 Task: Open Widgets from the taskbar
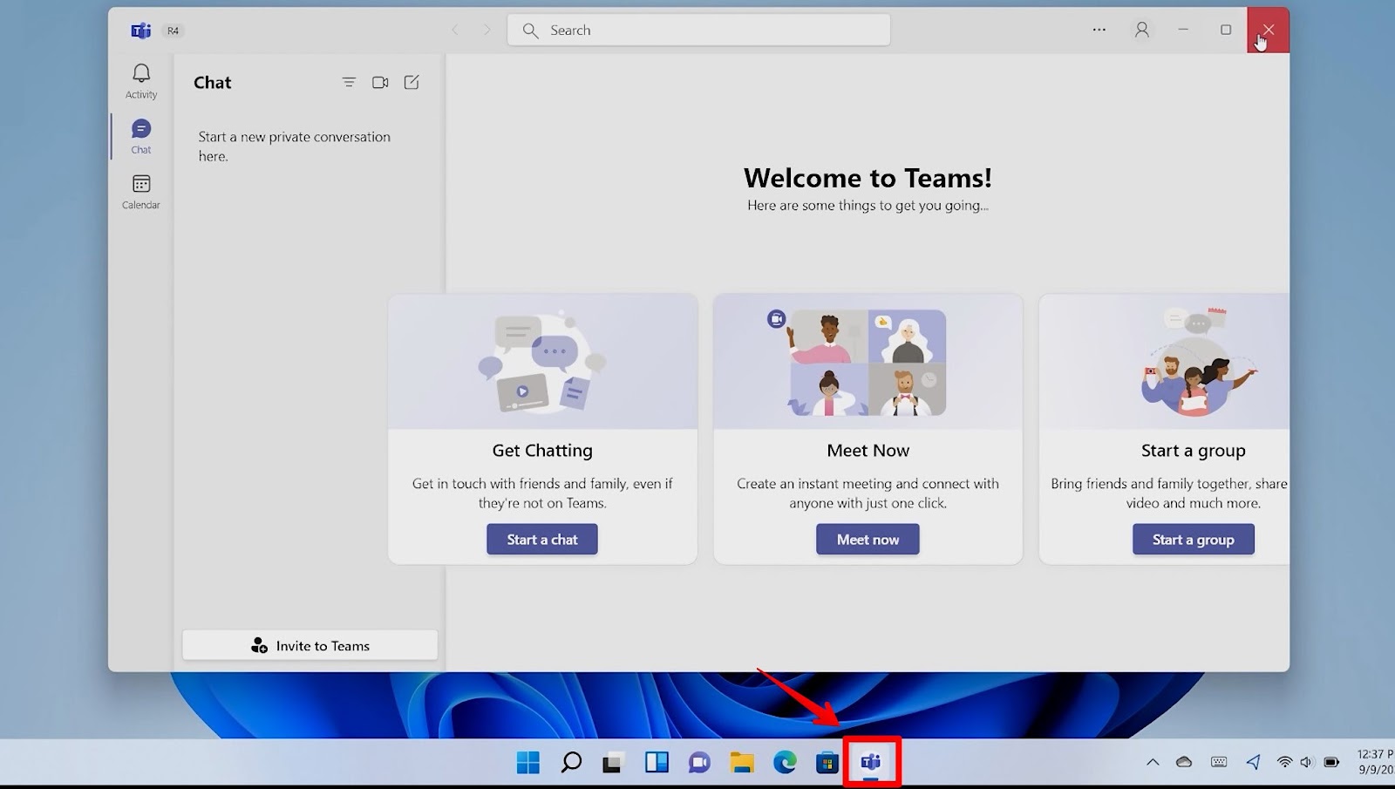(x=657, y=763)
